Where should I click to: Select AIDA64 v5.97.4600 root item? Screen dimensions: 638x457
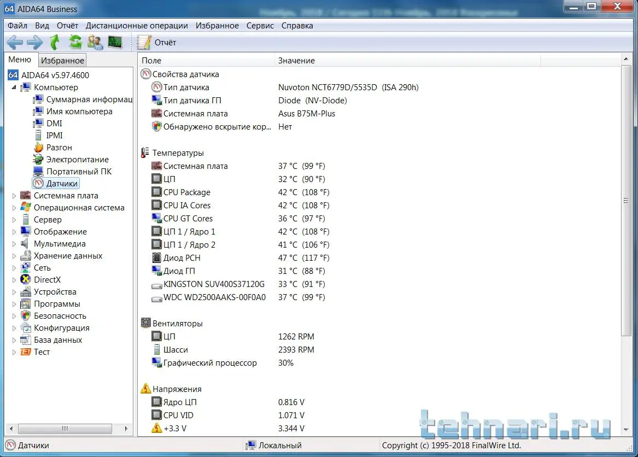[x=49, y=75]
